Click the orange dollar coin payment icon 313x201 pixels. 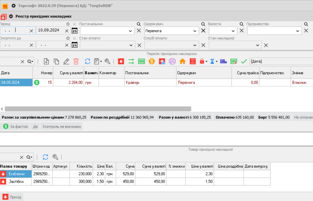pyautogui.click(x=152, y=61)
